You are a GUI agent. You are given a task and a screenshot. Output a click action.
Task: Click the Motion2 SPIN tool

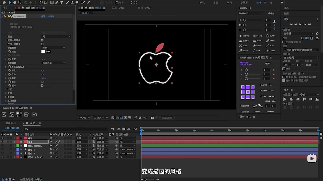(257, 51)
